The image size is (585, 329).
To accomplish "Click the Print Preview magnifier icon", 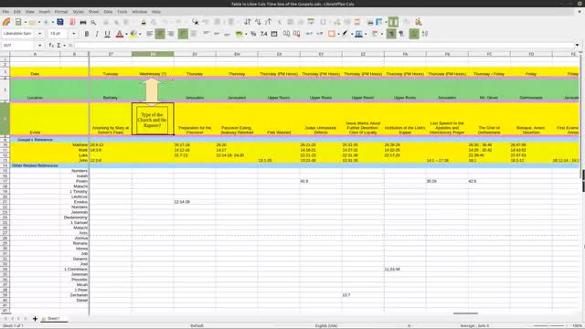I will 93,22.
